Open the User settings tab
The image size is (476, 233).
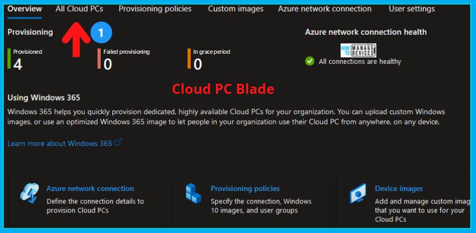pos(412,9)
